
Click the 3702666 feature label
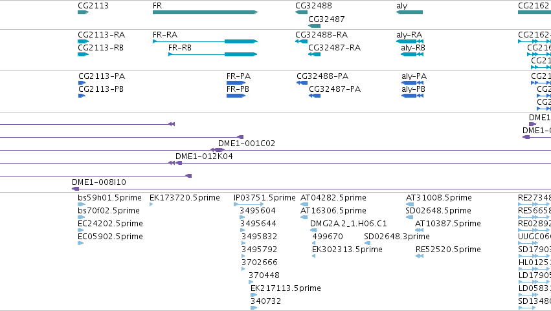click(260, 263)
